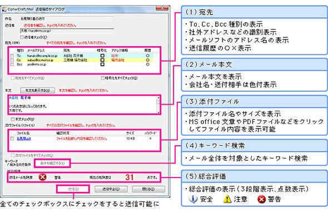Click the CipherCraft/Mail title bar app icon
The height and width of the screenshot is (212, 328).
tap(4, 9)
